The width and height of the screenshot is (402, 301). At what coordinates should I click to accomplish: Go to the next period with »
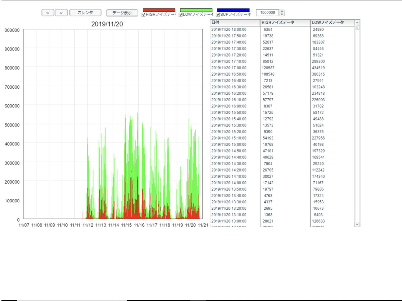[61, 13]
